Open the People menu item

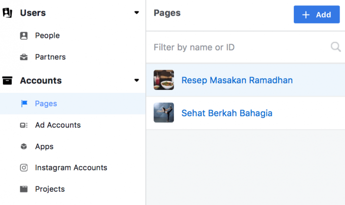(x=47, y=36)
